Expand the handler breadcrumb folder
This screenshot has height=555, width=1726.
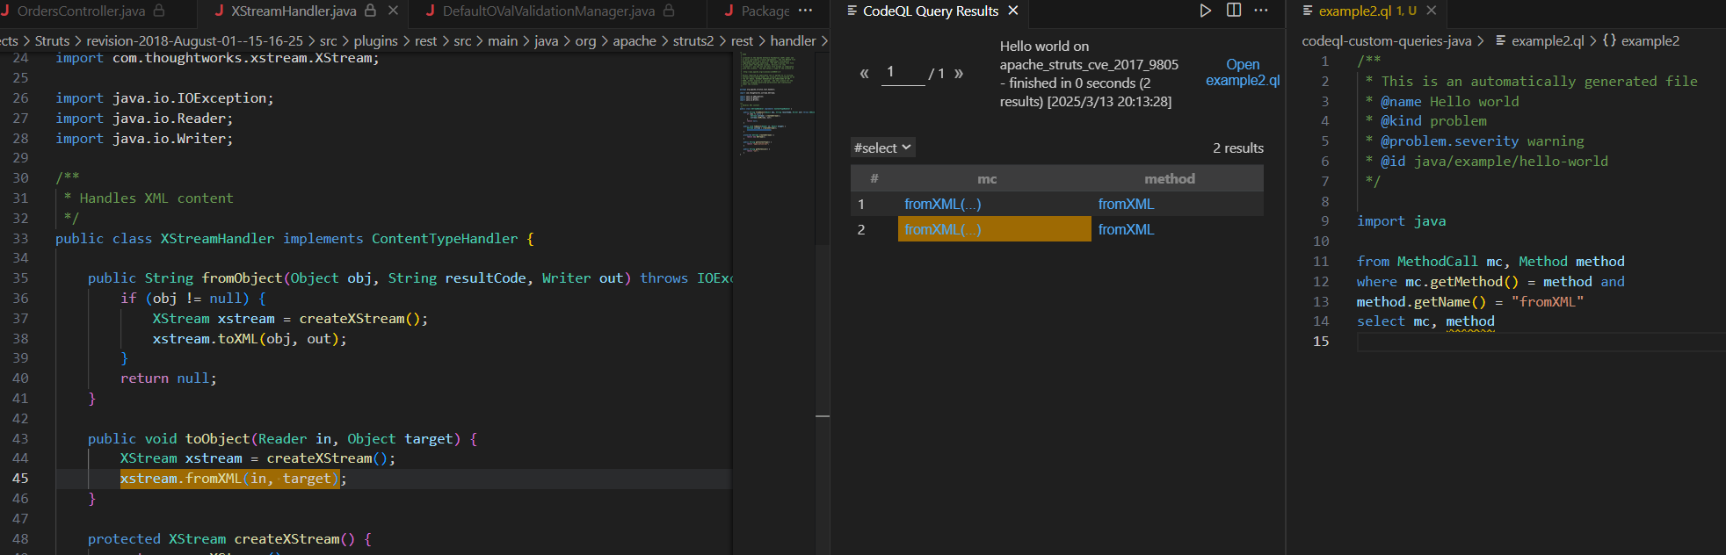(x=793, y=41)
